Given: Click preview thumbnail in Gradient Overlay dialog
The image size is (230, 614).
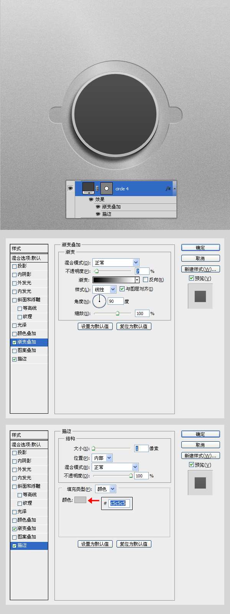Looking at the screenshot, I should coord(200,296).
